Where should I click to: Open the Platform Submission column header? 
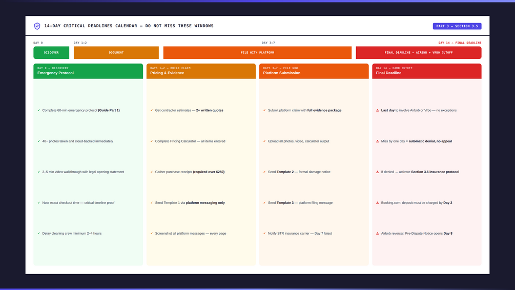pos(314,71)
